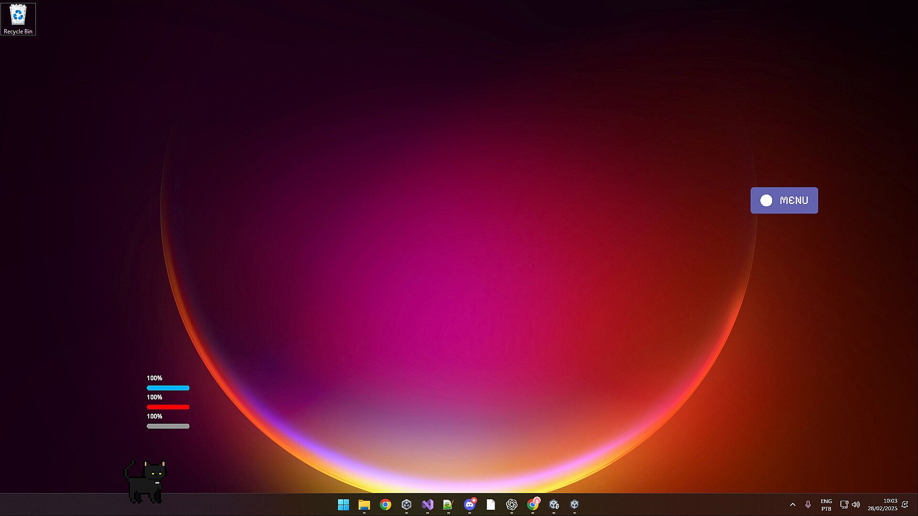The image size is (918, 516).
Task: Expand the hidden system tray icons chevron
Action: point(793,505)
